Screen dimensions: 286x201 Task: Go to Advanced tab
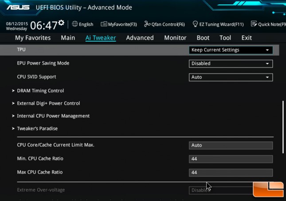click(140, 38)
